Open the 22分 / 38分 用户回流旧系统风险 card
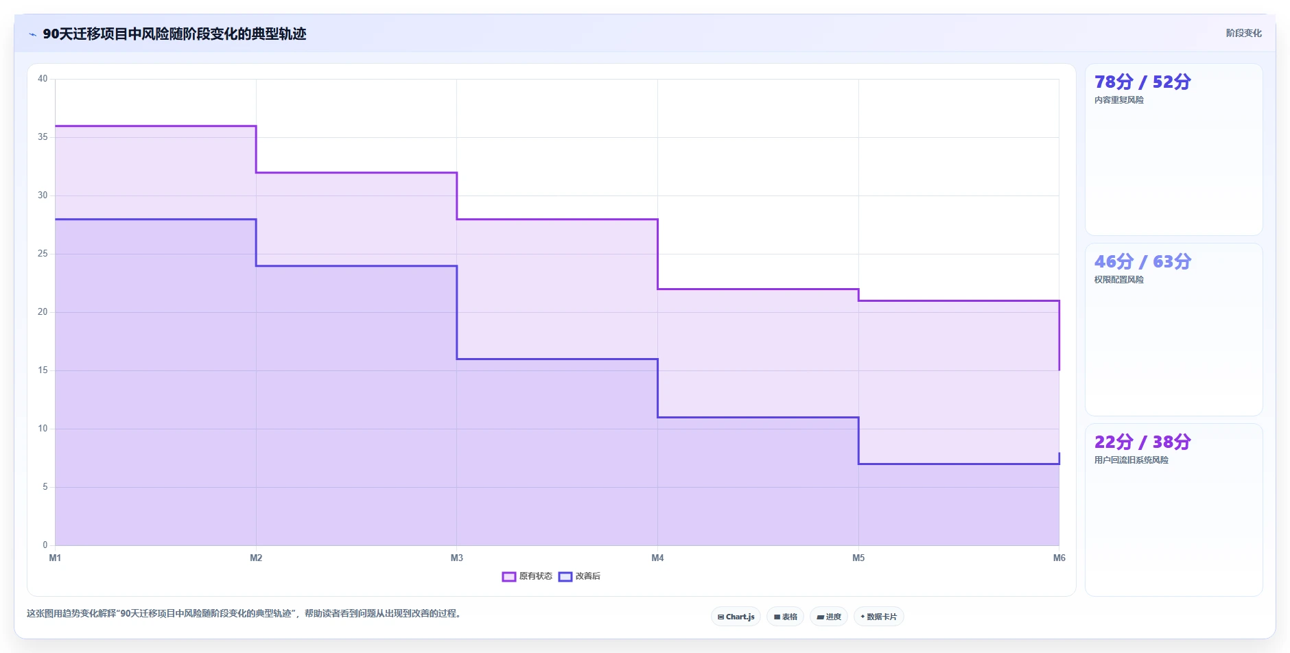 [1173, 510]
